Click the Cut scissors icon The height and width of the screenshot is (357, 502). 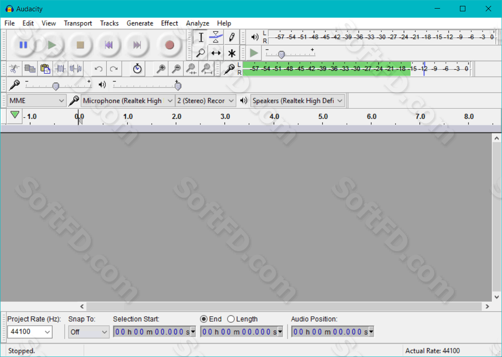pos(14,68)
